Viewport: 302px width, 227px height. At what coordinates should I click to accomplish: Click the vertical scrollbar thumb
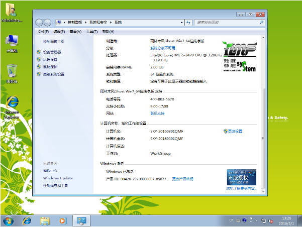pyautogui.click(x=263, y=138)
